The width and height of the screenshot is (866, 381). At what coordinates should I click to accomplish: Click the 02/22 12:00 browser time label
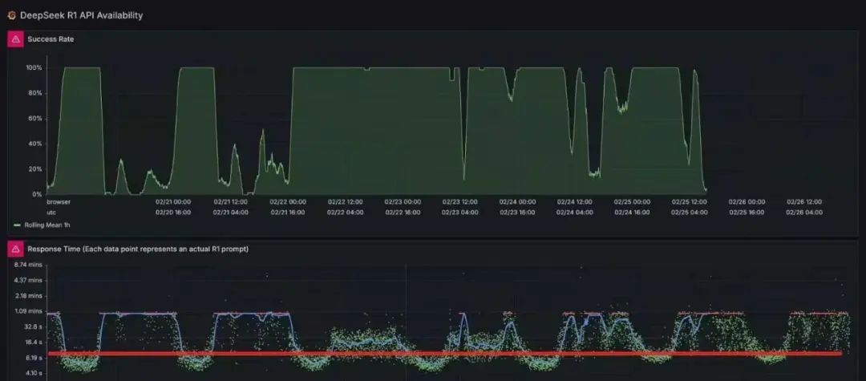pos(345,202)
